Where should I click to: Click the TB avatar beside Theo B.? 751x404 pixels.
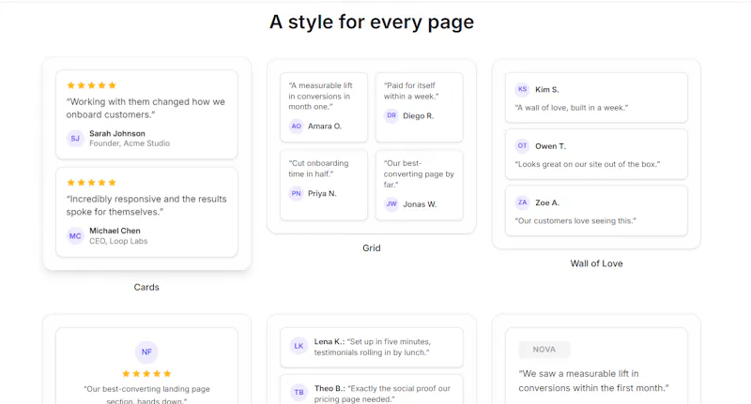299,393
